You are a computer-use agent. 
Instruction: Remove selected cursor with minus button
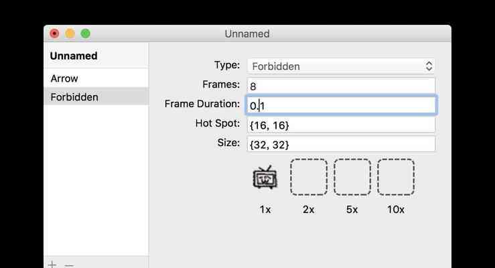click(x=69, y=265)
